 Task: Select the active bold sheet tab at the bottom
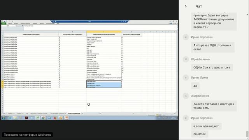[x=74, y=113]
